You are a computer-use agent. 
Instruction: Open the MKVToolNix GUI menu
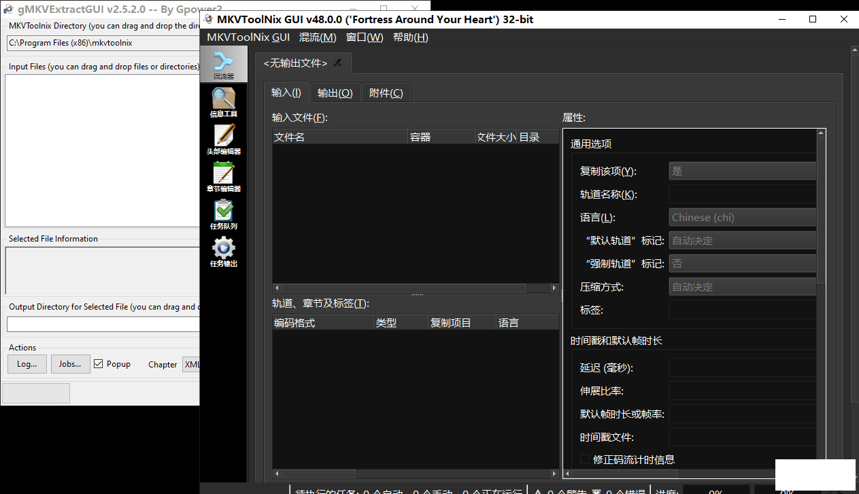[248, 37]
